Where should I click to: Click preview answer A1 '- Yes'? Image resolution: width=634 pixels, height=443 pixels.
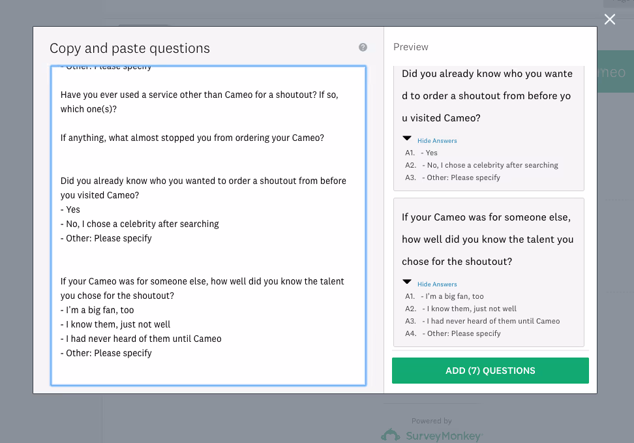429,153
